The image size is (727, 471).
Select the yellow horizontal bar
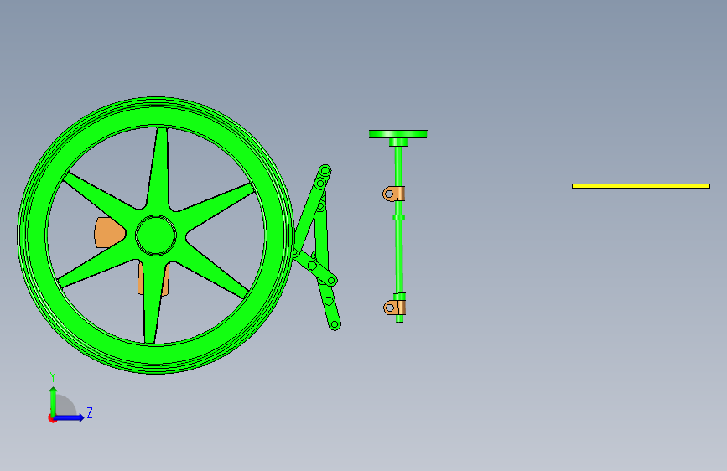[641, 186]
